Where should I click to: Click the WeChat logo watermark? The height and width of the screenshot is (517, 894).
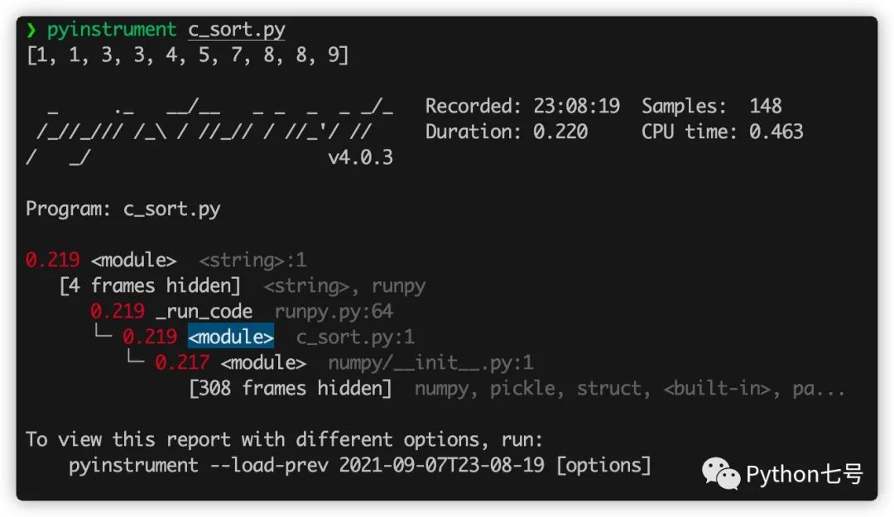(x=721, y=474)
